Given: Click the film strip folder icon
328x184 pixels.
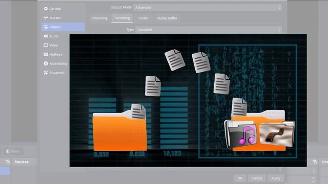Looking at the screenshot, I should [277, 133].
